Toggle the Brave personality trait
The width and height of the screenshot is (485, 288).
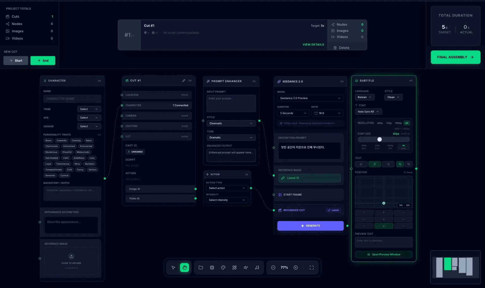pos(48,141)
